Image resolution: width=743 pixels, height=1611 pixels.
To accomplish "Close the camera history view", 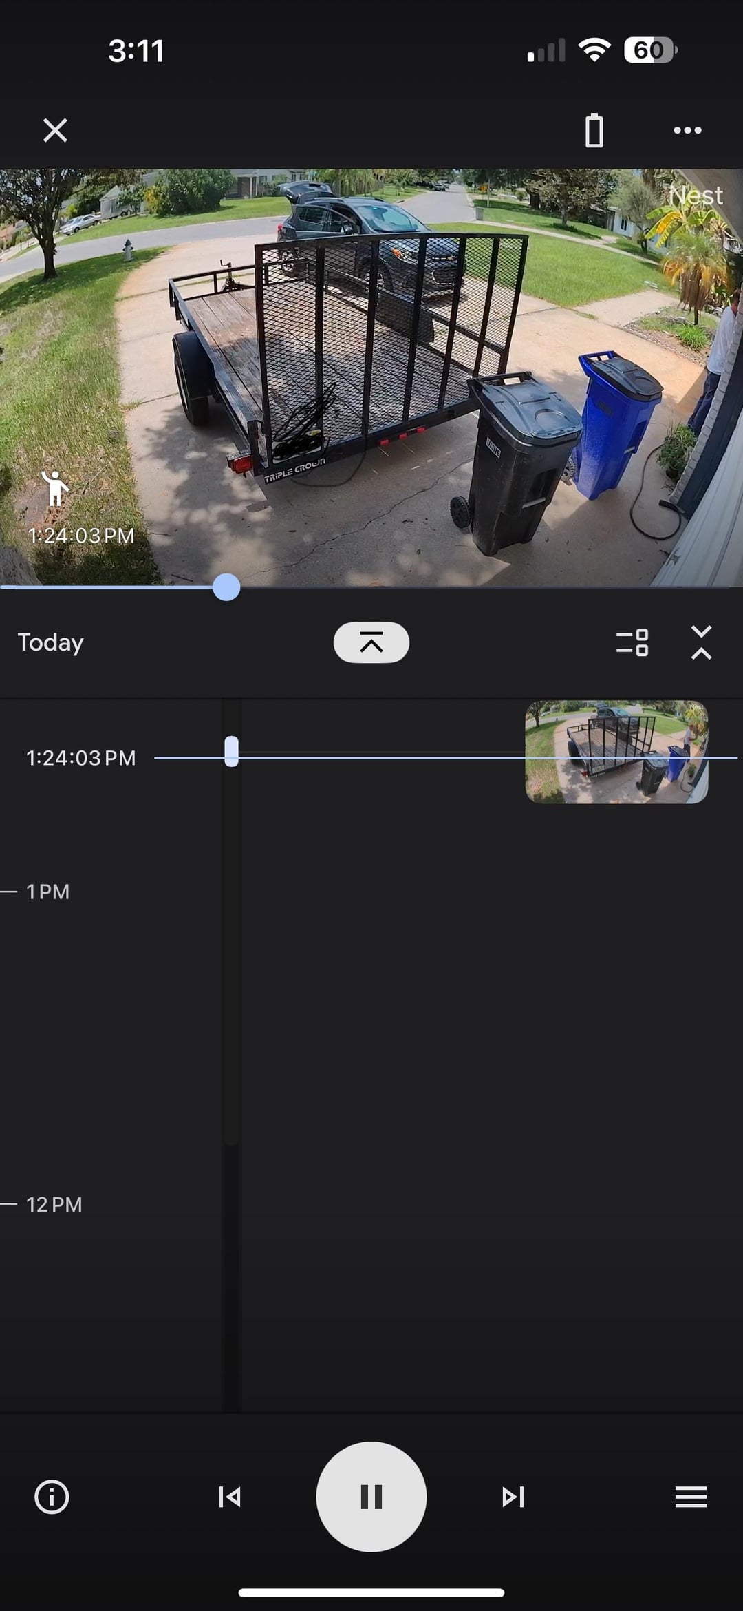I will click(x=55, y=130).
